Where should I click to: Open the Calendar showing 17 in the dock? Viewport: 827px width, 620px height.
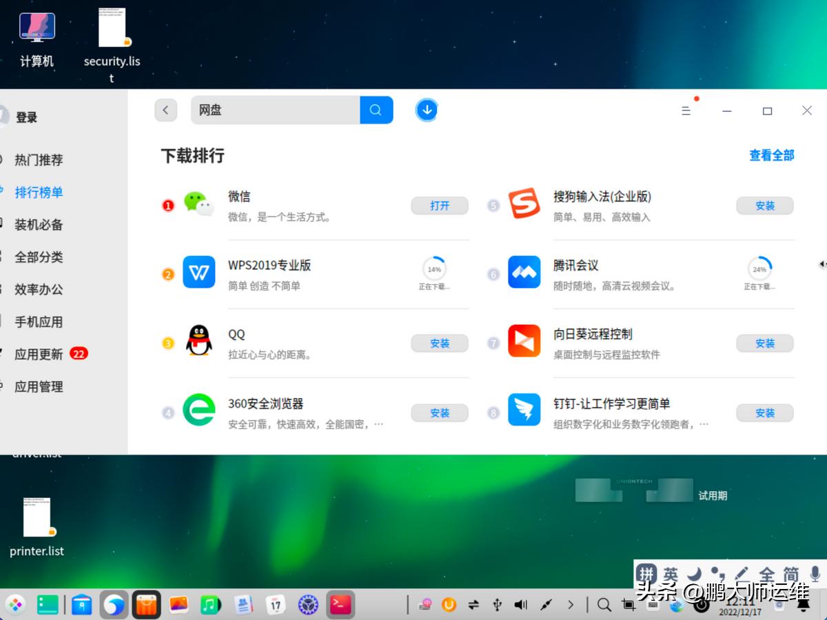[276, 605]
